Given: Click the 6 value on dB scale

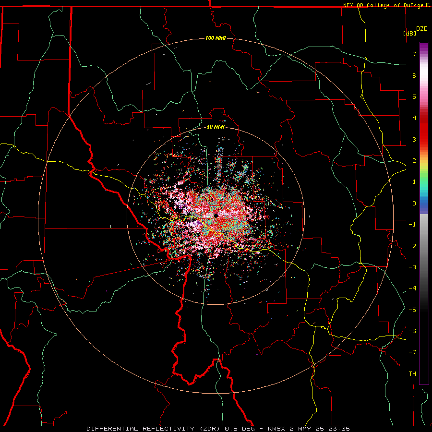Looking at the screenshot, I should 414,75.
